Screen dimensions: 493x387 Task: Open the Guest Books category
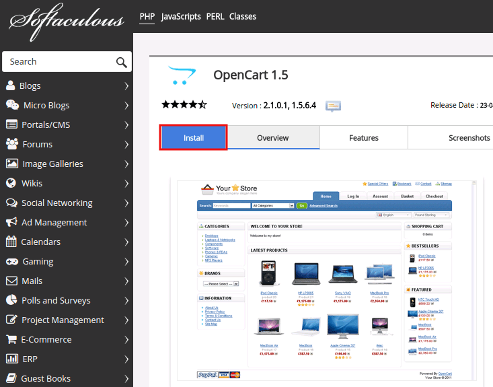[x=67, y=378]
